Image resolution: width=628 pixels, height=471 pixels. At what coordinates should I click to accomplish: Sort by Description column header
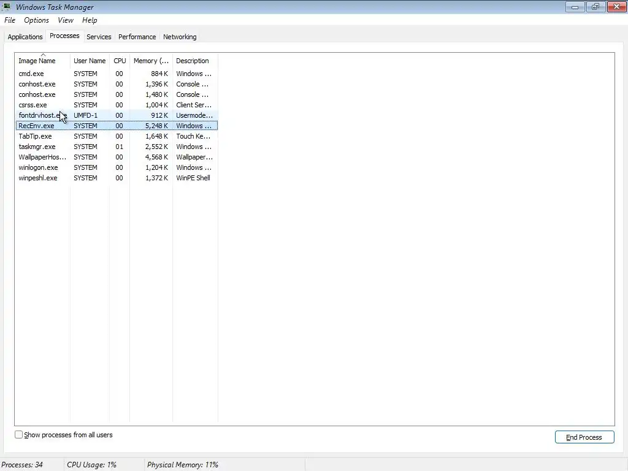(x=195, y=61)
